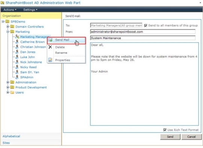This screenshot has height=148, width=203.
Task: Click the To recipient field
Action: coord(116,26)
